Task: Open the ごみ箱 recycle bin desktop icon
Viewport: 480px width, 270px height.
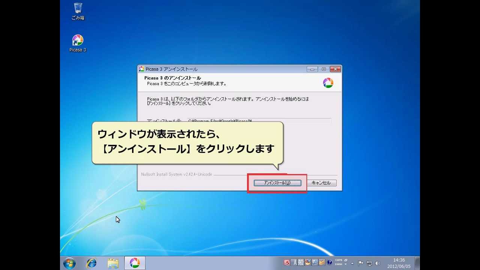Action: click(78, 11)
